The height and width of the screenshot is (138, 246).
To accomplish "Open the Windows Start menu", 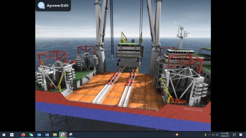I will point(4,135).
